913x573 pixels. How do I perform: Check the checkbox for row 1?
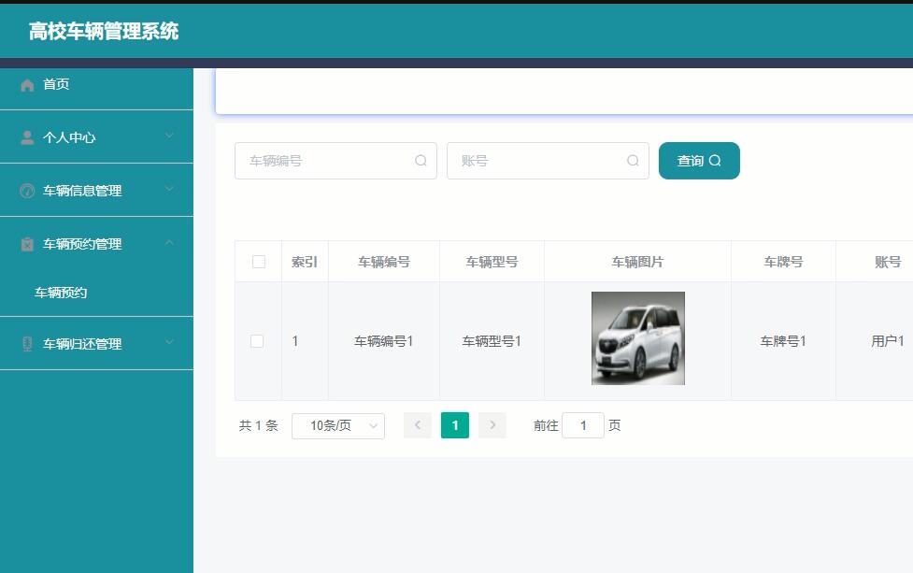coord(258,340)
